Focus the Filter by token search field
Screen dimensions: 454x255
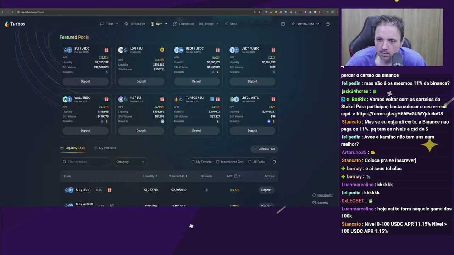tap(85, 162)
